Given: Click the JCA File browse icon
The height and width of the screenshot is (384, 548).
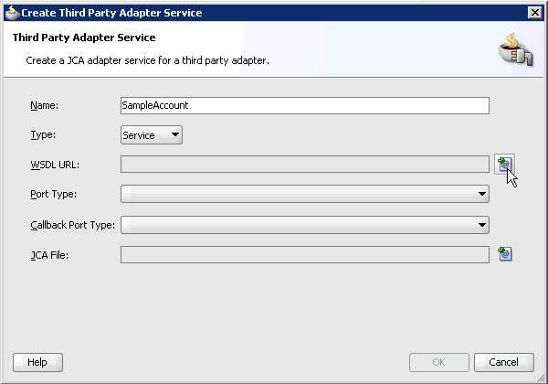Looking at the screenshot, I should tap(505, 254).
